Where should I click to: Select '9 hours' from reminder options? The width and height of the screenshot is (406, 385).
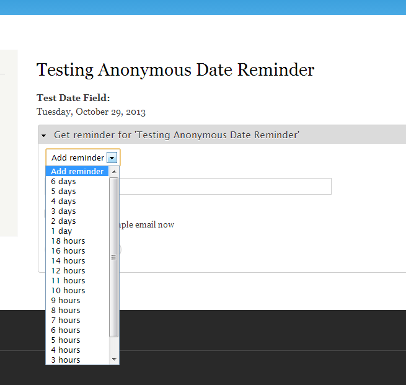point(66,301)
